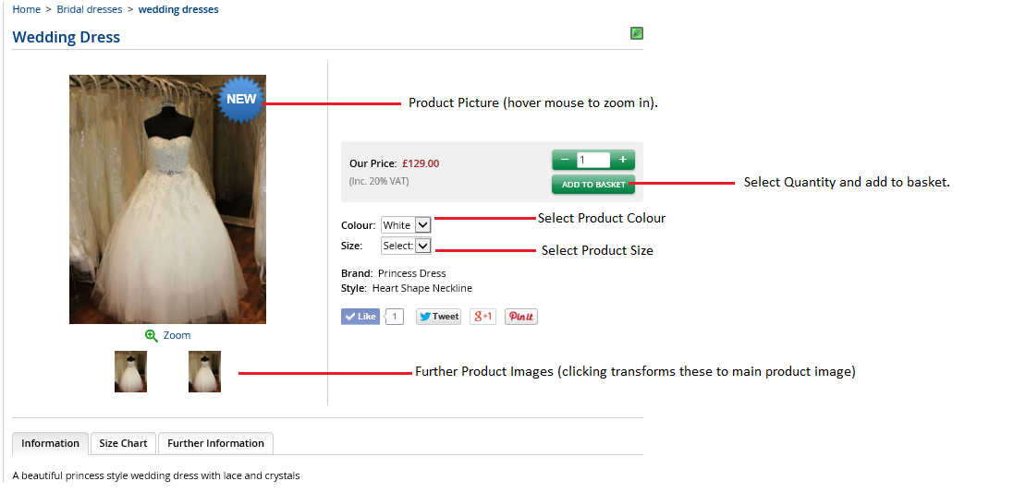
Task: Click the quantity input field
Action: [x=593, y=160]
